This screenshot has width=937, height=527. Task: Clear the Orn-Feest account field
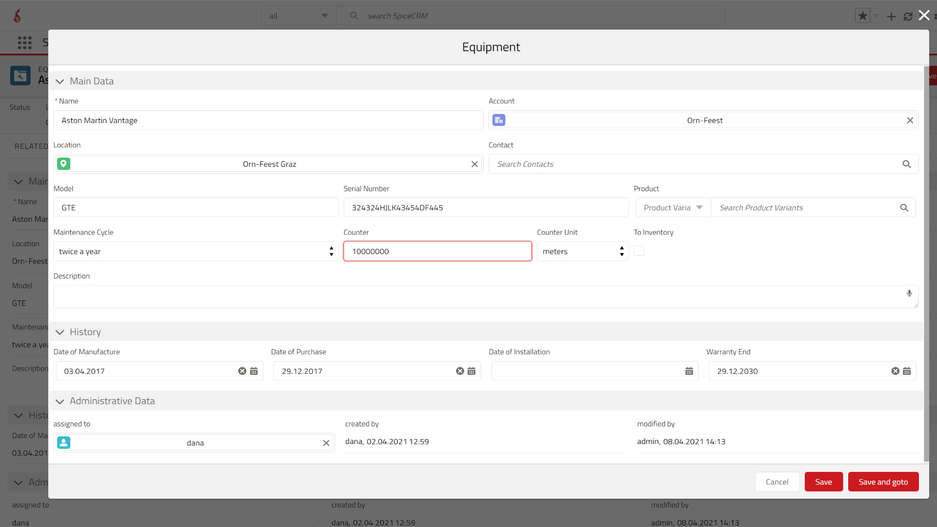click(910, 121)
